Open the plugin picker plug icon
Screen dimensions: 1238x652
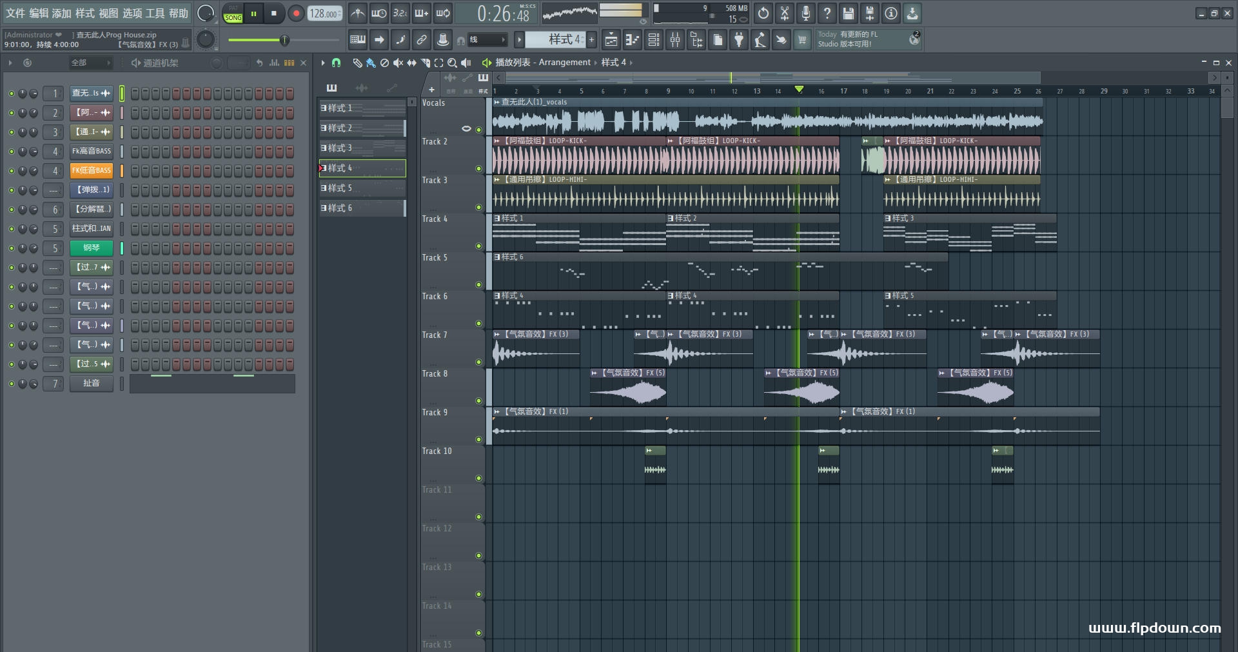click(x=739, y=40)
